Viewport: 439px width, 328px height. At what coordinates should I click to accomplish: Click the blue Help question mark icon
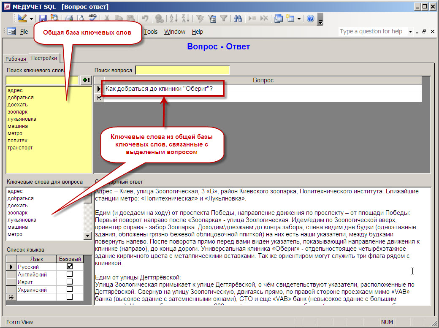311,19
